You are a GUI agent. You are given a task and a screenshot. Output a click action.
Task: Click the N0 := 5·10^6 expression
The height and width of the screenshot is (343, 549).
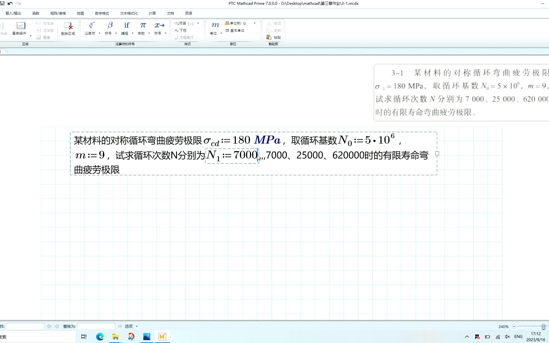coord(367,140)
